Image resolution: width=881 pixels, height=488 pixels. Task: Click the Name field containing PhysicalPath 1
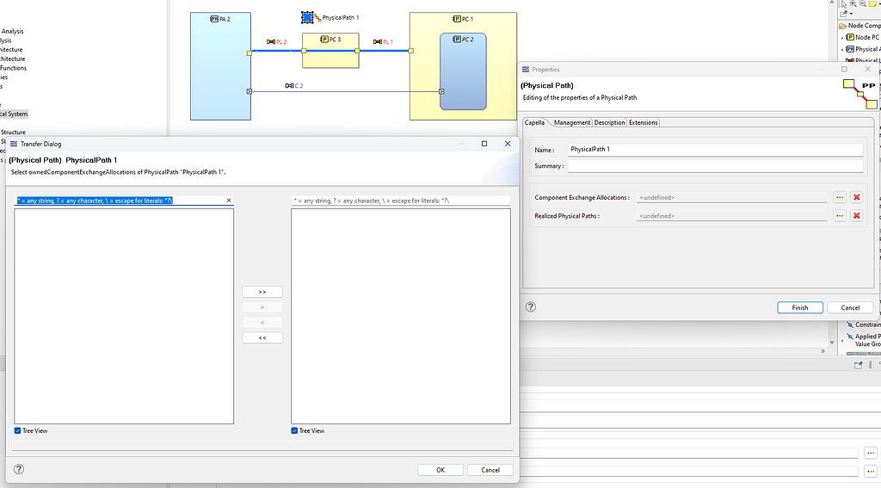point(716,150)
